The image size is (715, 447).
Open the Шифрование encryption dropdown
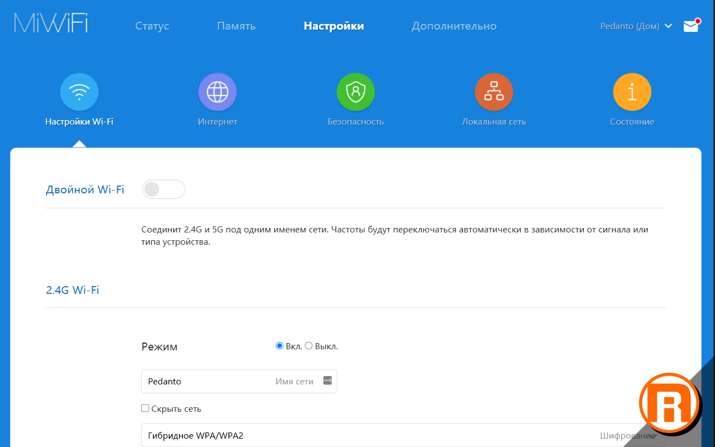403,435
